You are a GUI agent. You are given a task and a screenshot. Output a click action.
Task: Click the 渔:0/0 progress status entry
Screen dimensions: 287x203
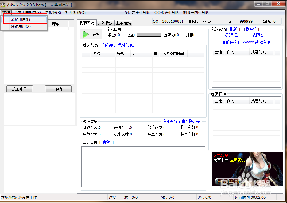204,197
